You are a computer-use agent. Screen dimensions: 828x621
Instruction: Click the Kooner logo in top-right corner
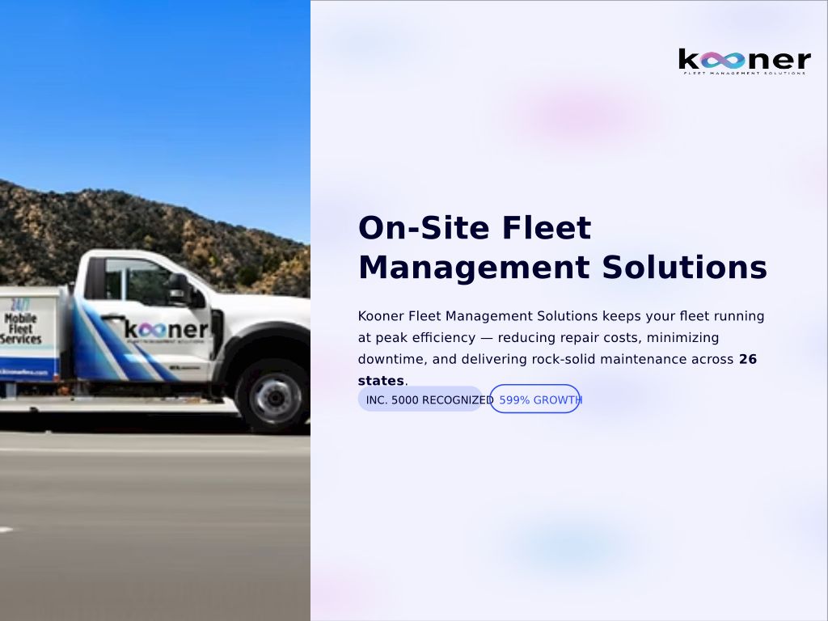tap(744, 61)
